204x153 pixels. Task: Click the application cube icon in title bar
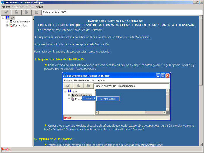3,2
